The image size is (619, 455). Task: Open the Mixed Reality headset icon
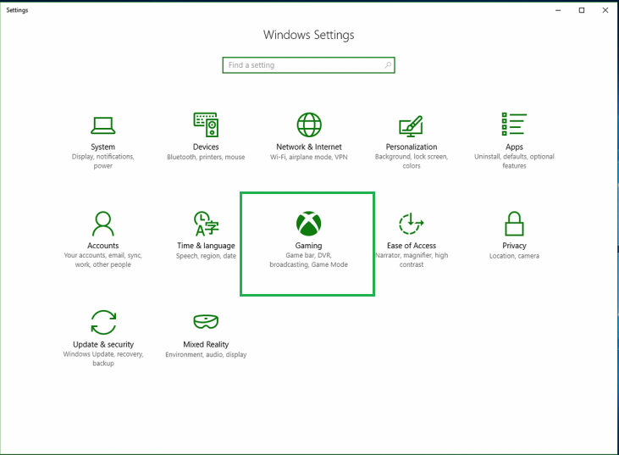click(206, 321)
